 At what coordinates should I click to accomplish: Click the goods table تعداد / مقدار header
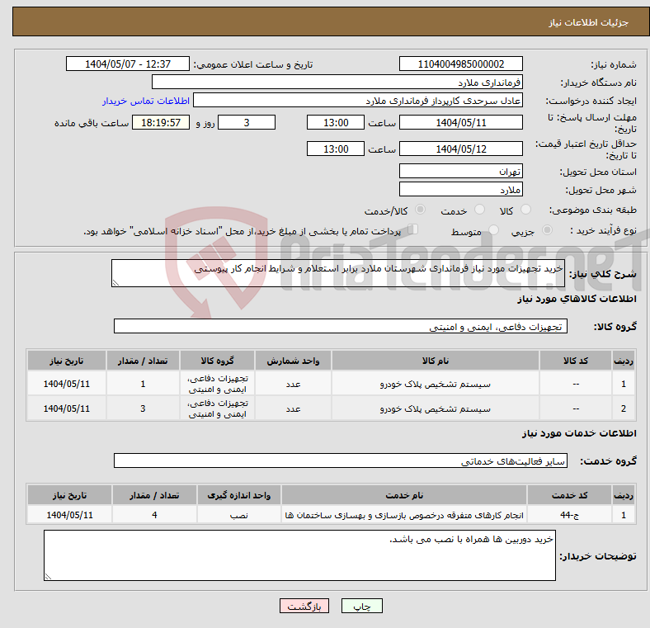pos(143,361)
